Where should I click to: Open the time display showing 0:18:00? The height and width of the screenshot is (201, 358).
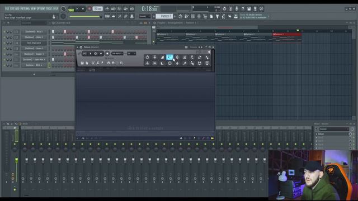click(x=149, y=9)
